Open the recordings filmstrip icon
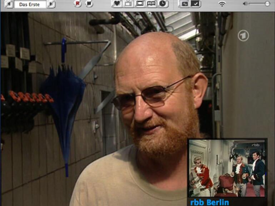Screen dimensions: 275x206 (140, 4)
